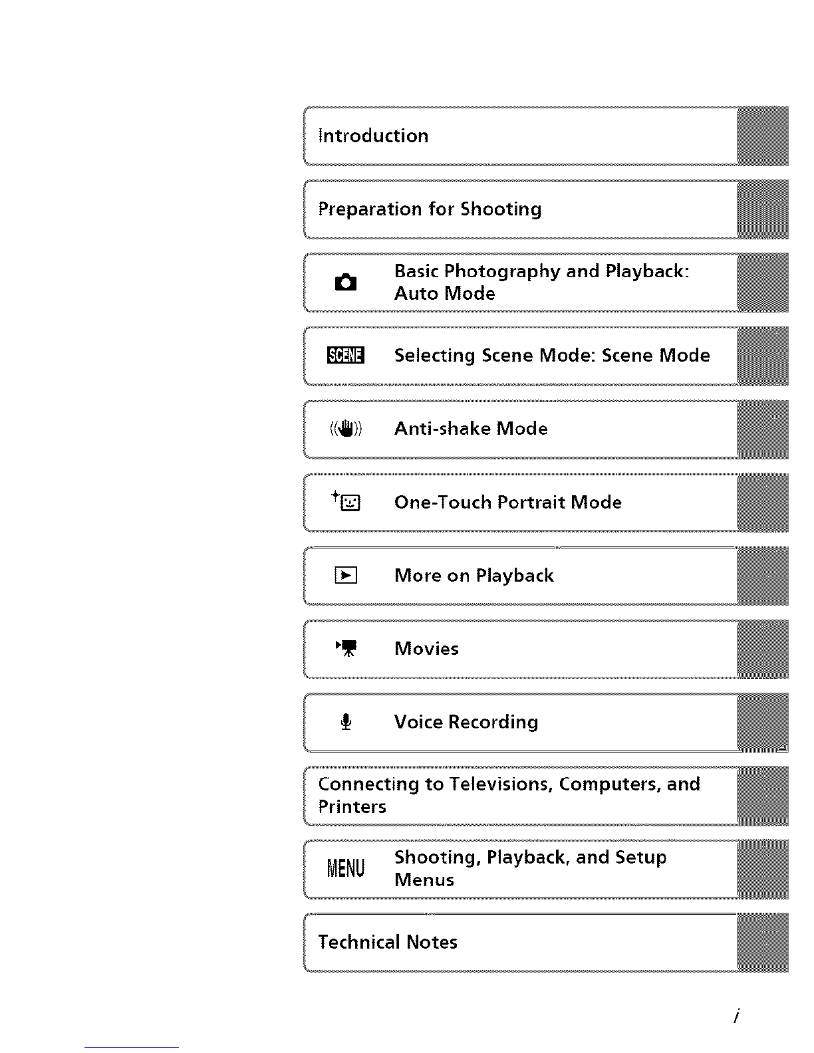
Task: Open the Anti-shake Mode chapter text
Action: (x=471, y=429)
